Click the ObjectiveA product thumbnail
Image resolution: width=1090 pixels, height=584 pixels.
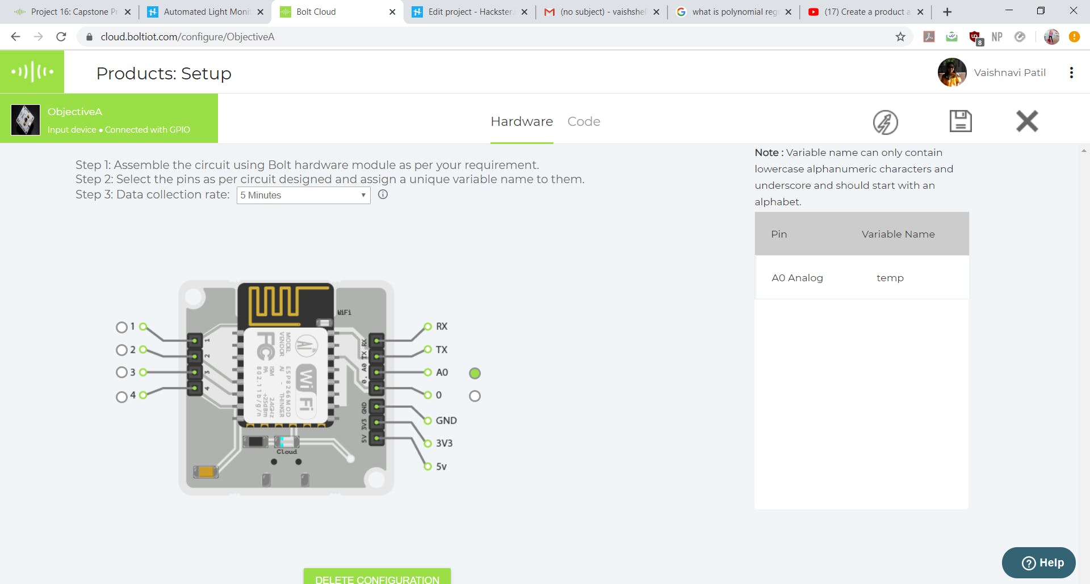tap(26, 120)
